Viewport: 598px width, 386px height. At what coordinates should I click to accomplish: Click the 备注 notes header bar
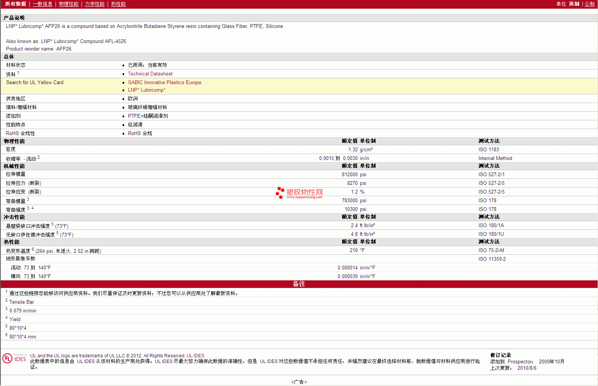coord(299,284)
